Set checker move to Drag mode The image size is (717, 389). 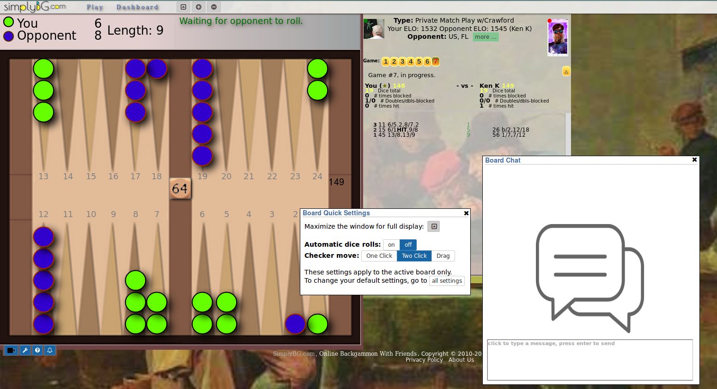(x=443, y=255)
